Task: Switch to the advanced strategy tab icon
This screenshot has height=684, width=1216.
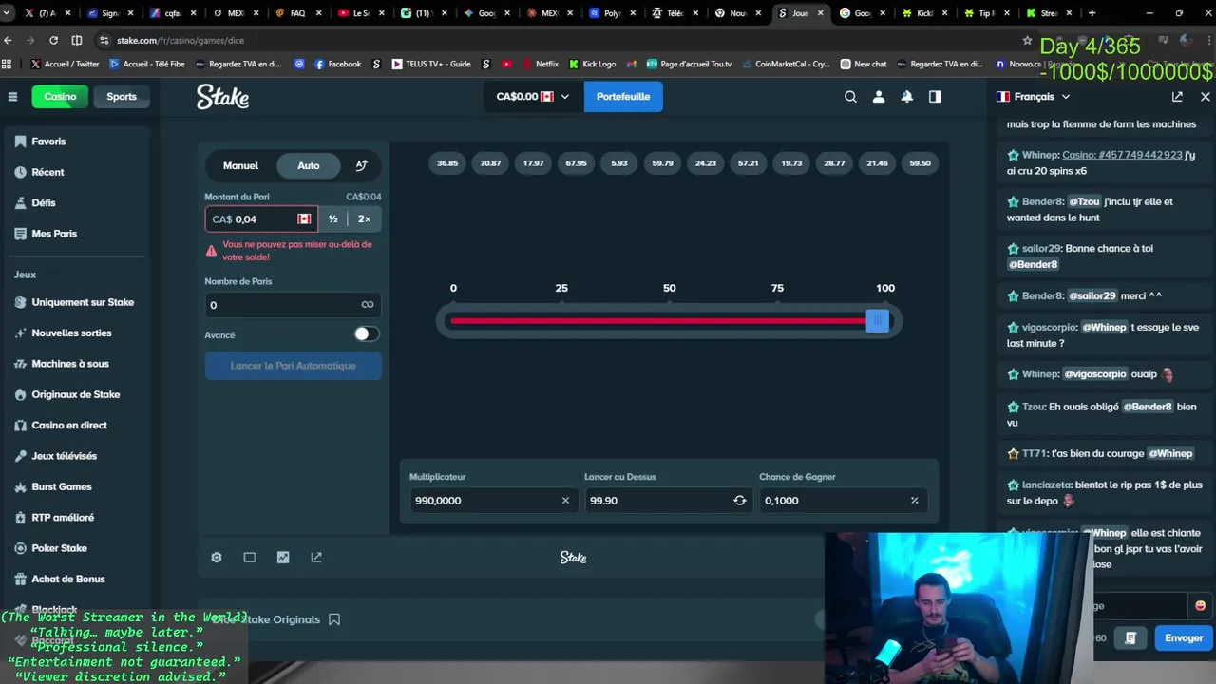Action: (361, 165)
